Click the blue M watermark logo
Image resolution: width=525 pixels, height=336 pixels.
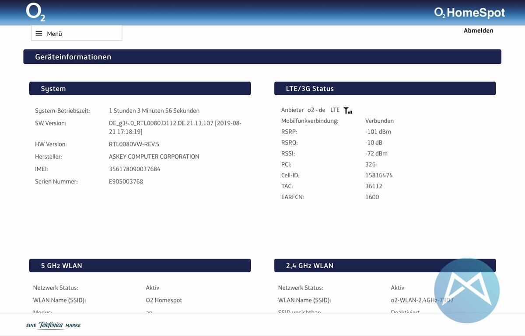(466, 291)
